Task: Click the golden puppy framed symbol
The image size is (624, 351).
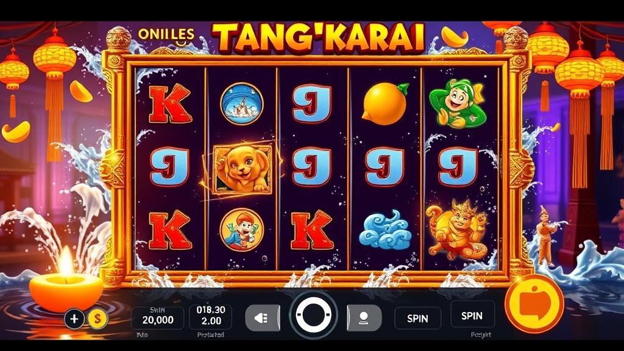Action: 243,169
